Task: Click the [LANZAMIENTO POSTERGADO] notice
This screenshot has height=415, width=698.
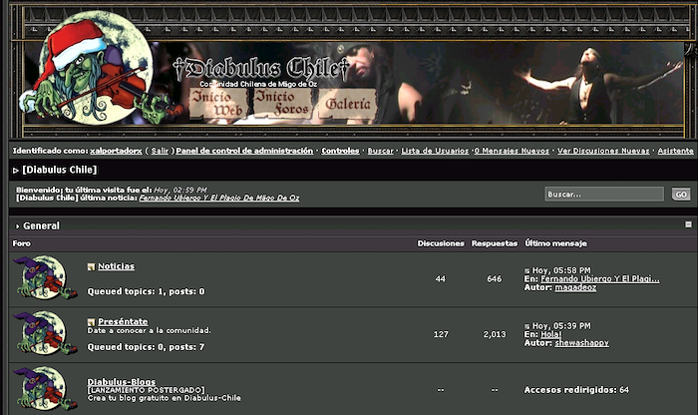Action: pos(146,390)
